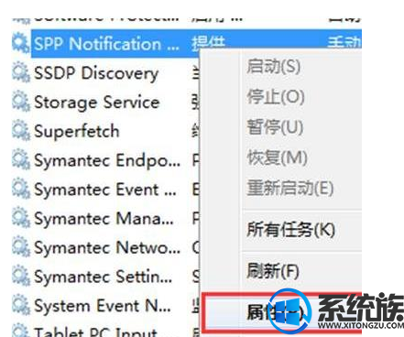Choose 恢复(M) in the context menu

click(x=277, y=158)
